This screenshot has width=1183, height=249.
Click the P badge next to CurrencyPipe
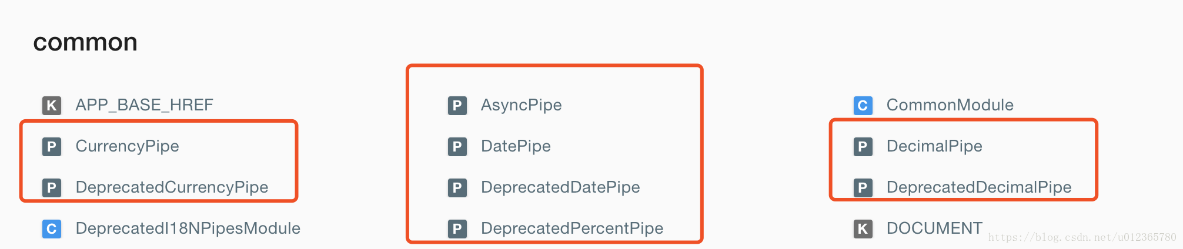coord(52,146)
